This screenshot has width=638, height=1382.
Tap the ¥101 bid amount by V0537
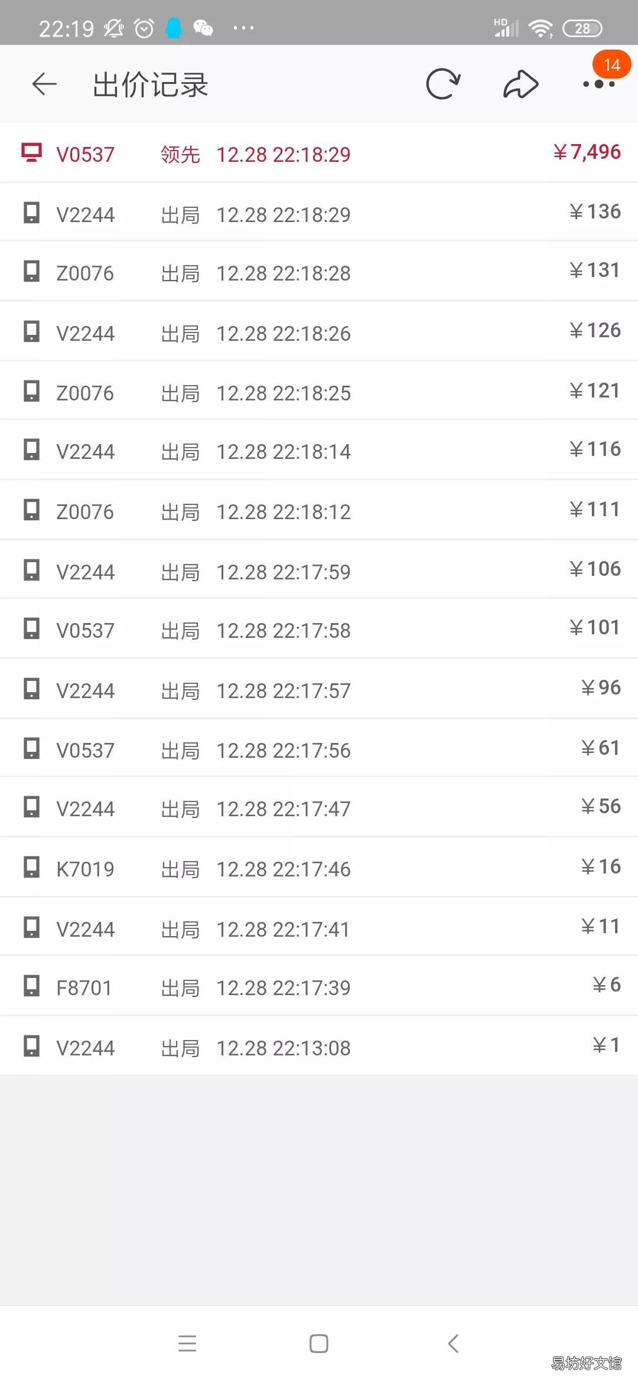point(595,627)
